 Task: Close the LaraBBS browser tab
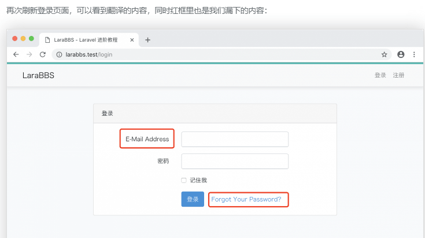(132, 40)
